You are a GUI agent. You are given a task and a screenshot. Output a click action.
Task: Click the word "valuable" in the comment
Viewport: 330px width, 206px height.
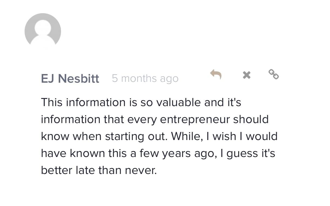click(x=171, y=102)
